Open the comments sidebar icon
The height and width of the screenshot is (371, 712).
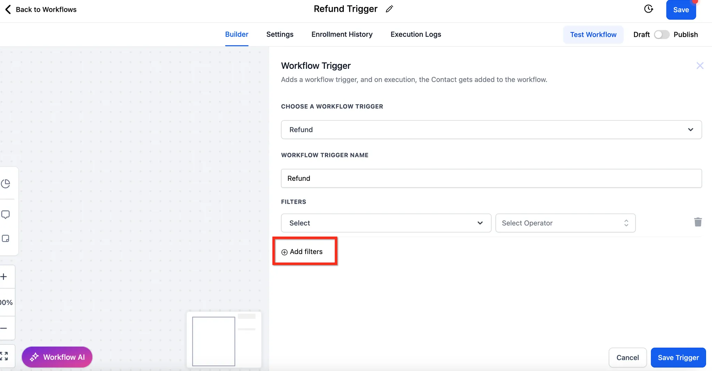(x=6, y=215)
